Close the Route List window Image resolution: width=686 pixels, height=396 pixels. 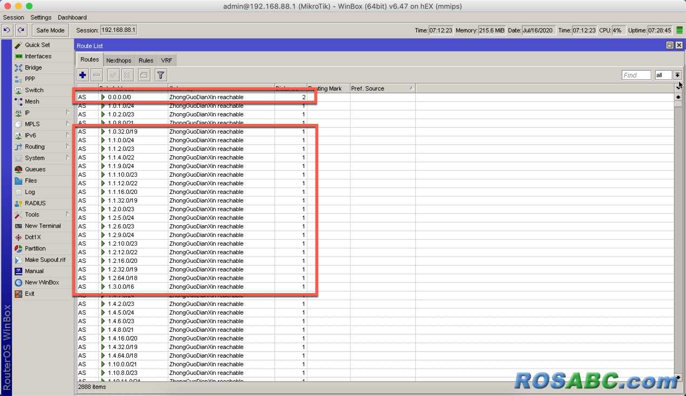(679, 46)
